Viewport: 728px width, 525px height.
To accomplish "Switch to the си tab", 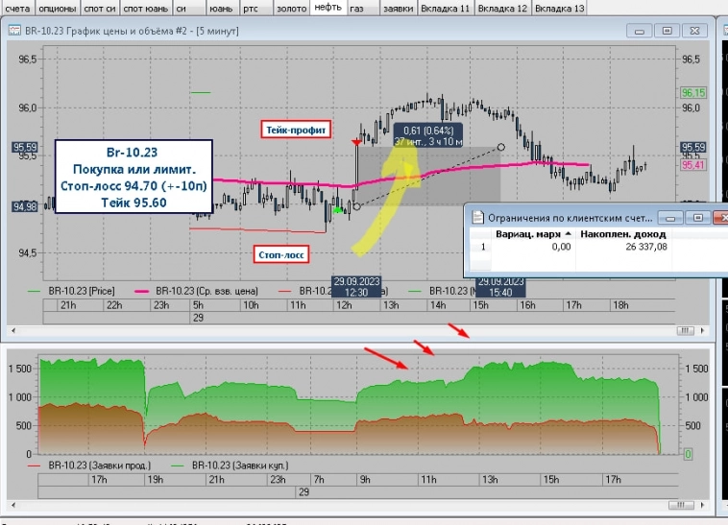I will [188, 8].
